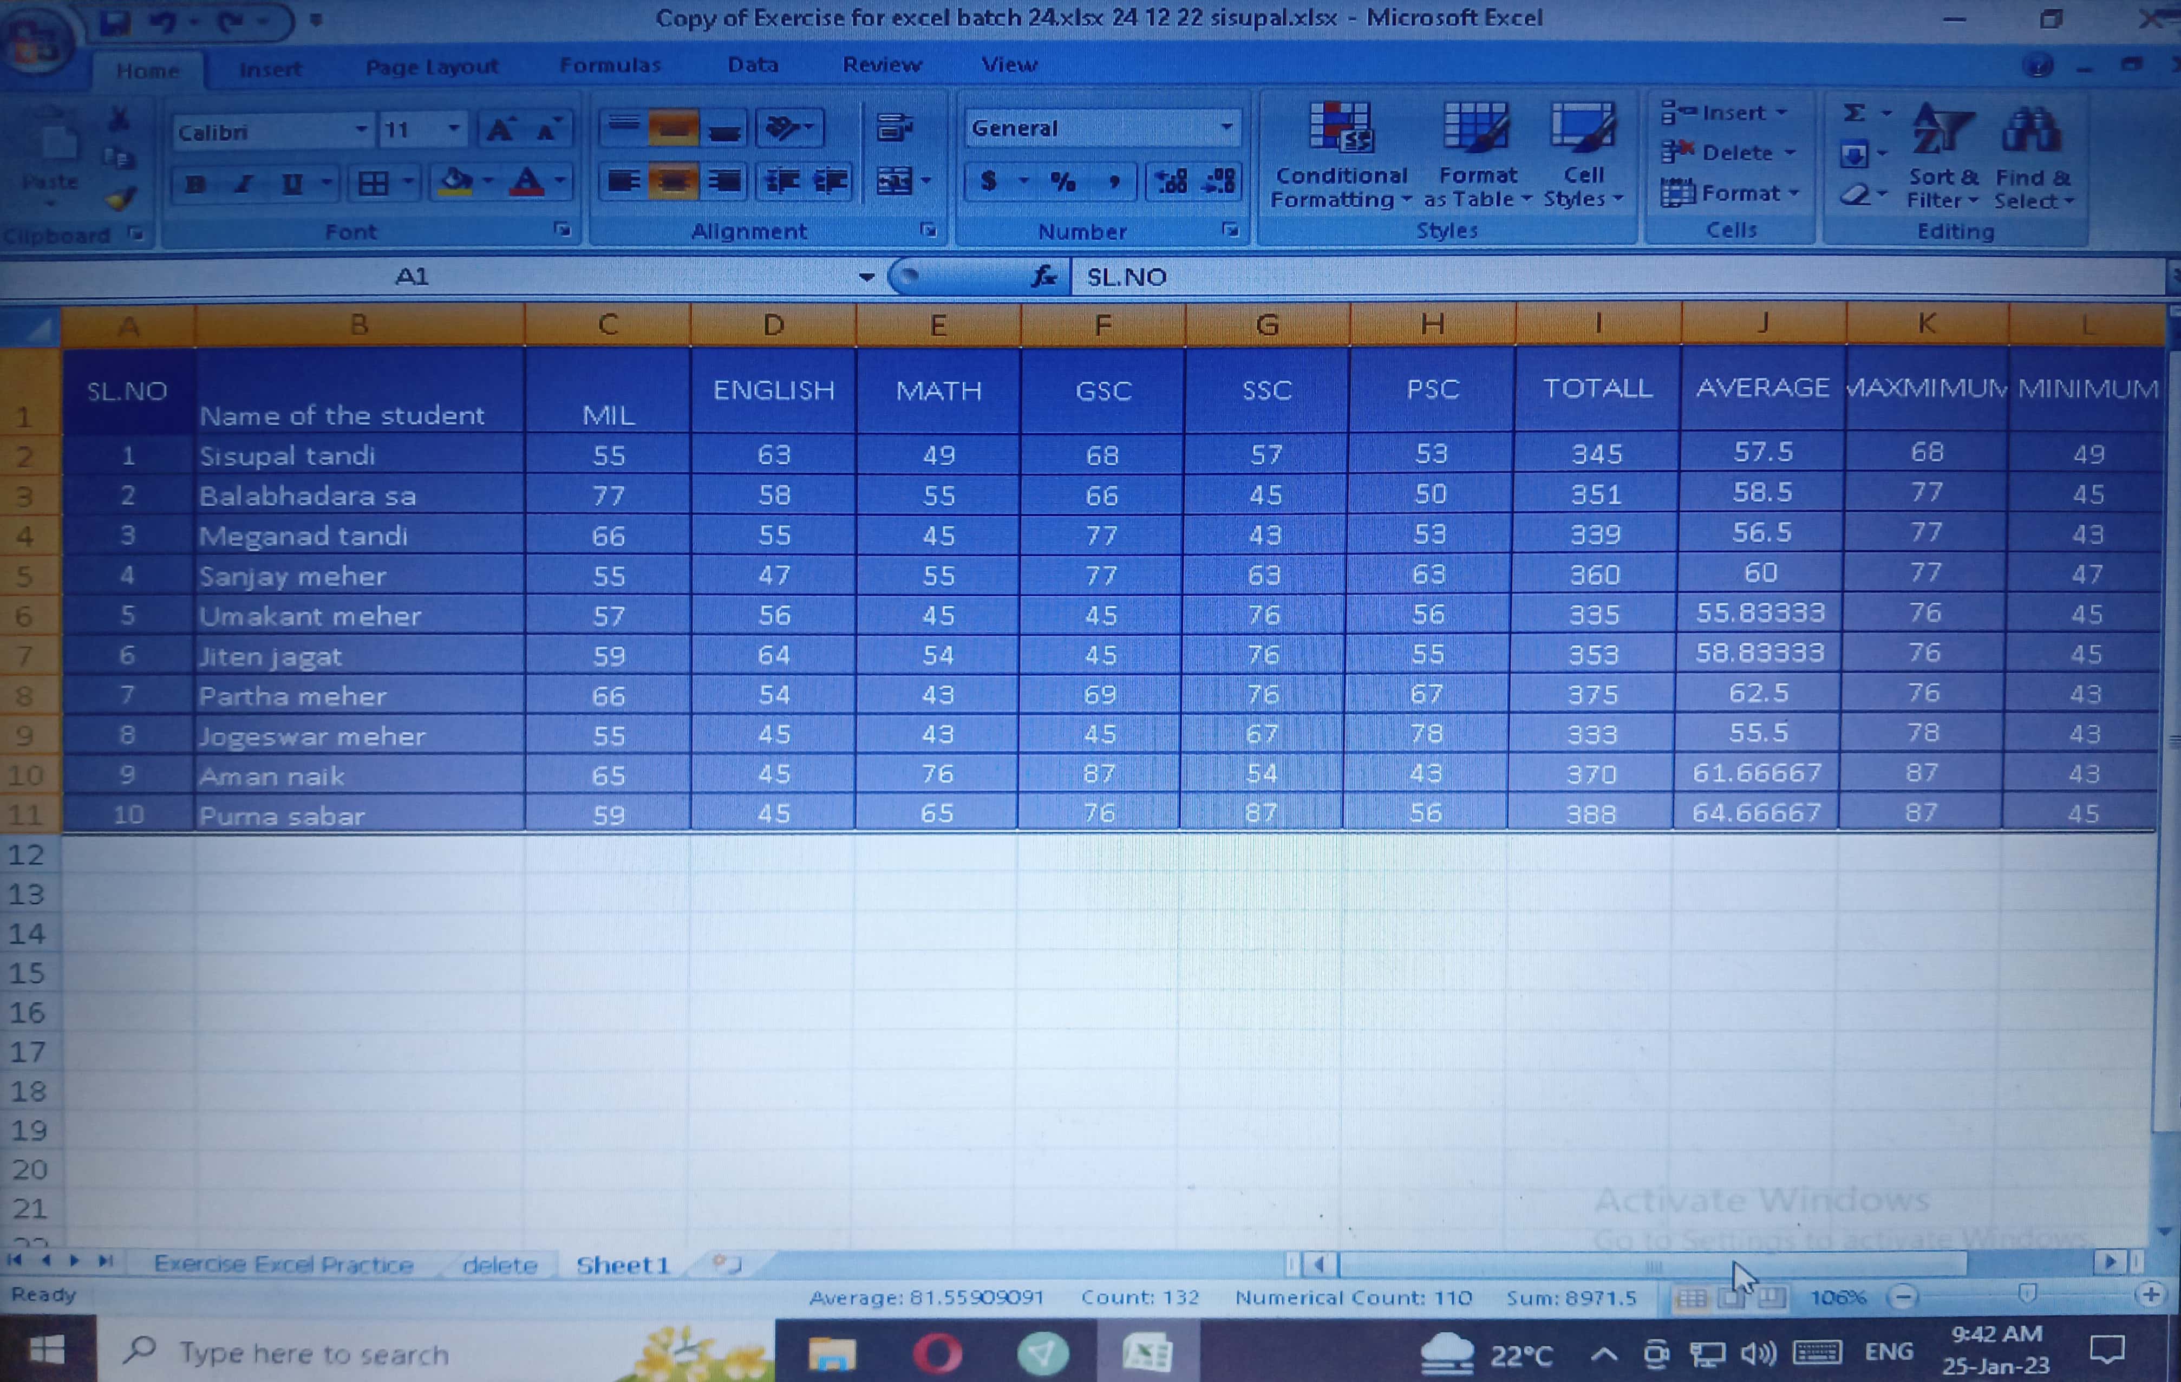
Task: Click the Insert Function fx icon
Action: click(x=1044, y=276)
